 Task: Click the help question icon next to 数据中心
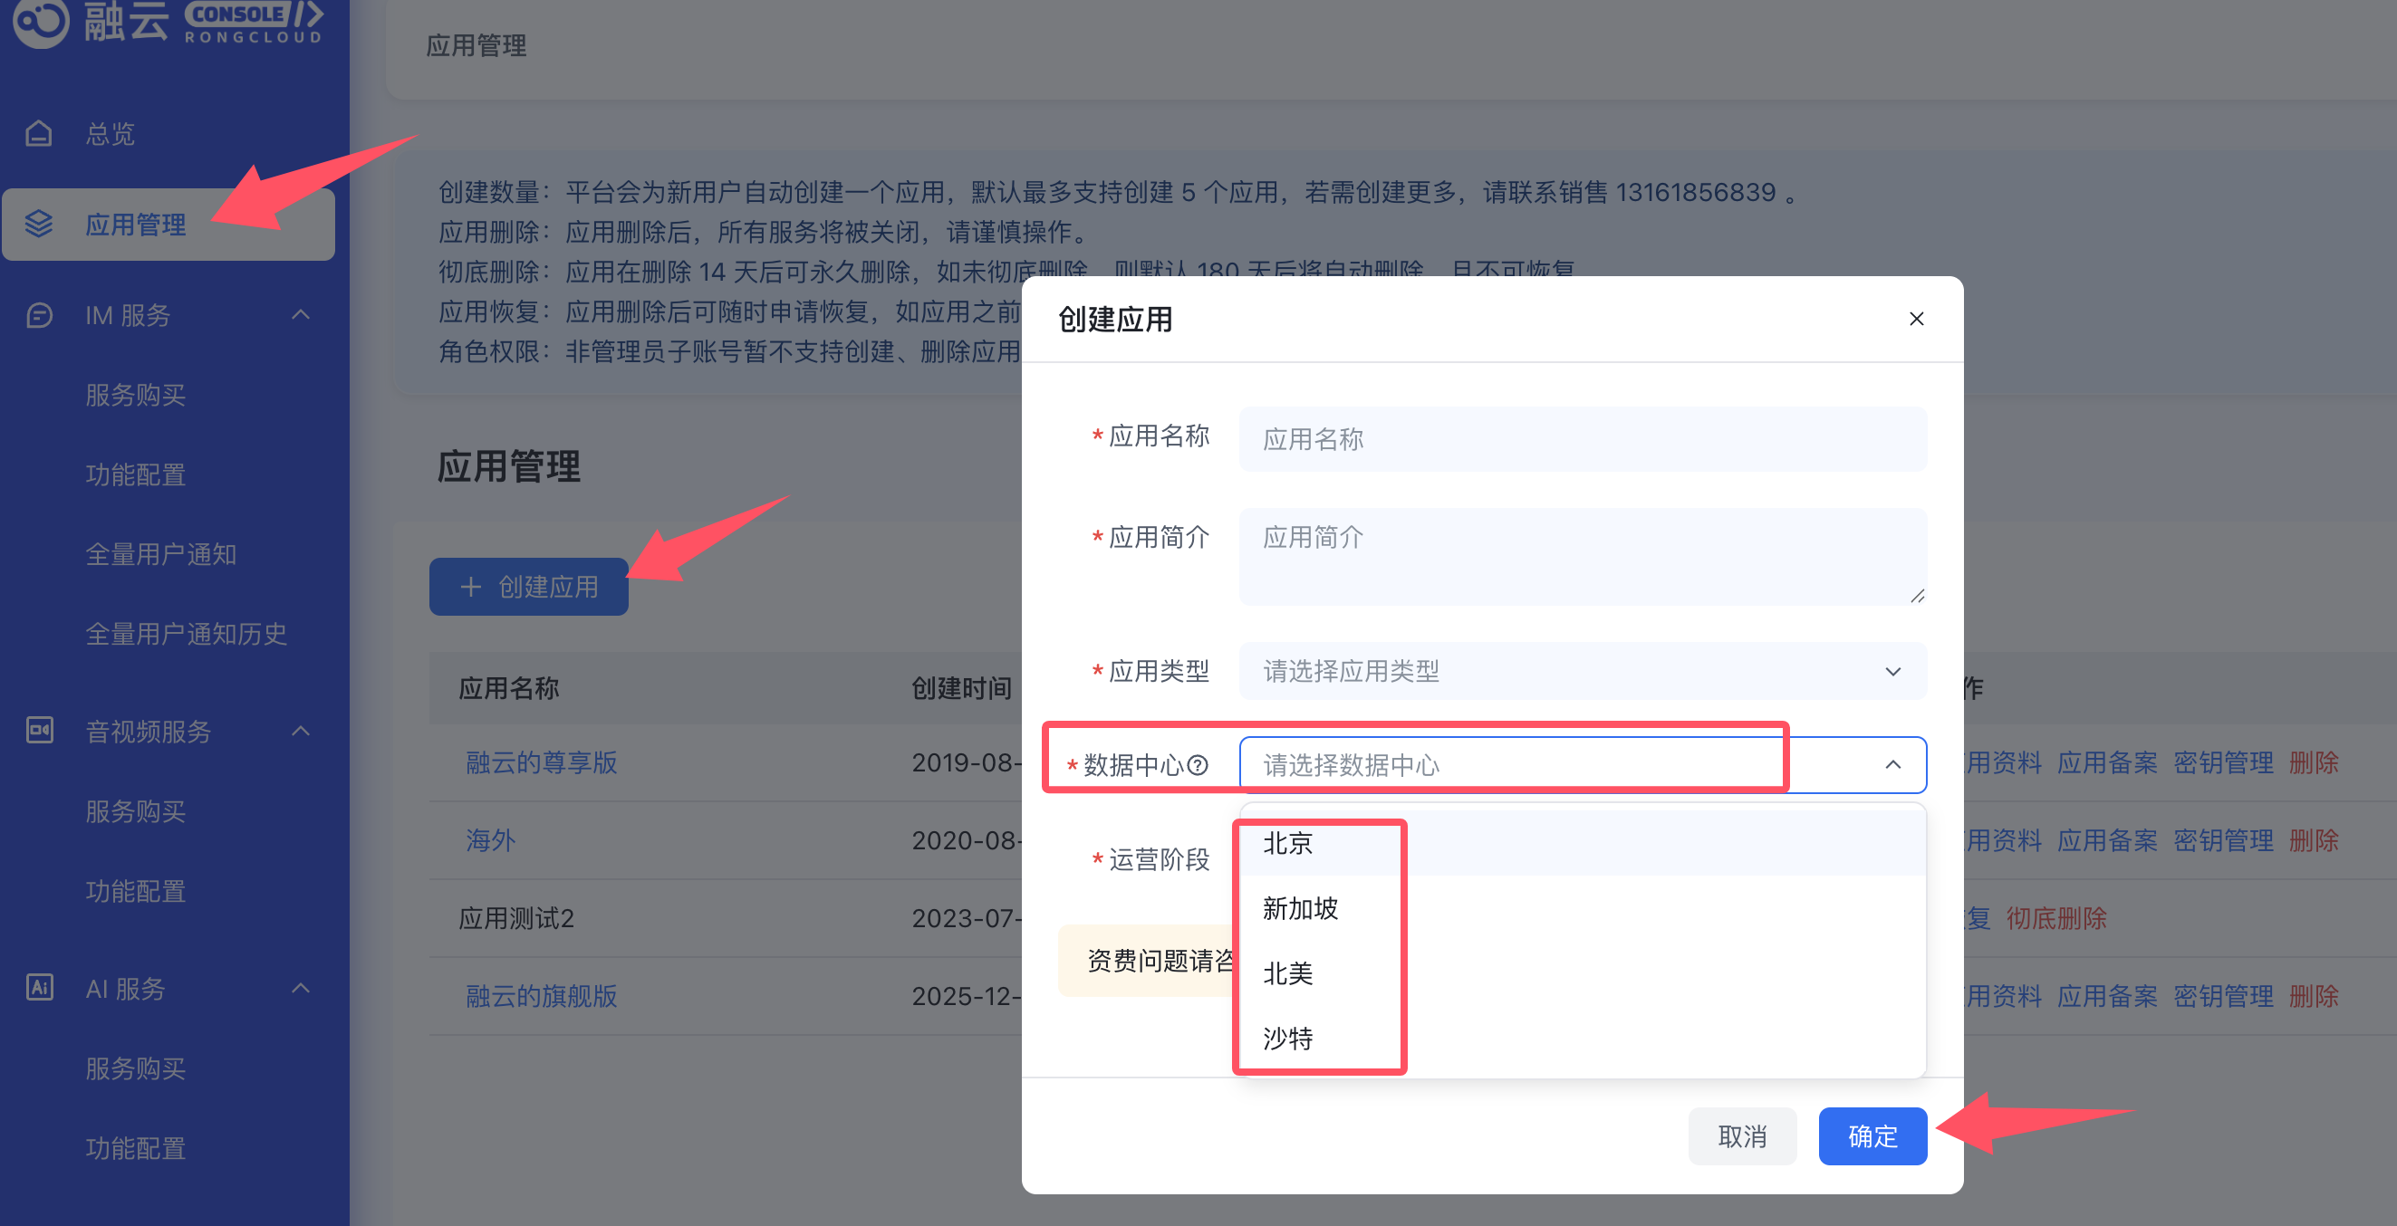(1198, 764)
